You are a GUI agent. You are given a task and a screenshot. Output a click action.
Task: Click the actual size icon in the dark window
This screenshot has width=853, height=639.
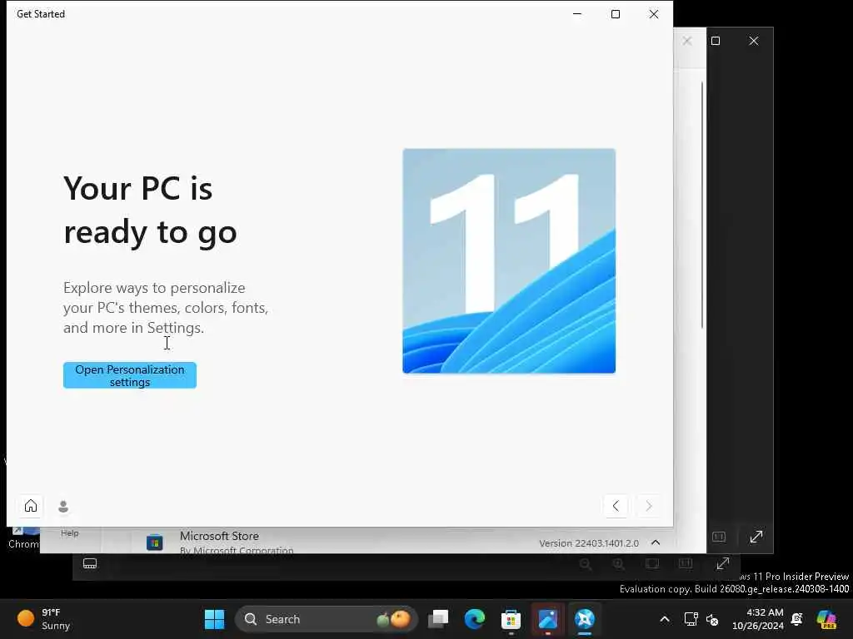719,537
